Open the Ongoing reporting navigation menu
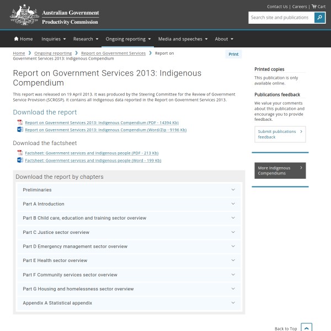This screenshot has width=331, height=331. [128, 39]
